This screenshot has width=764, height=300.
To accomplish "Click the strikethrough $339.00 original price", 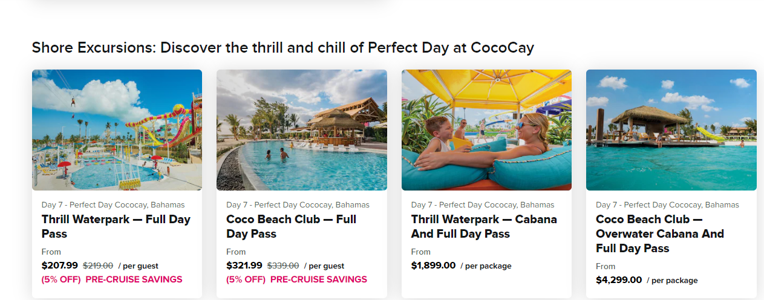I will coord(283,266).
